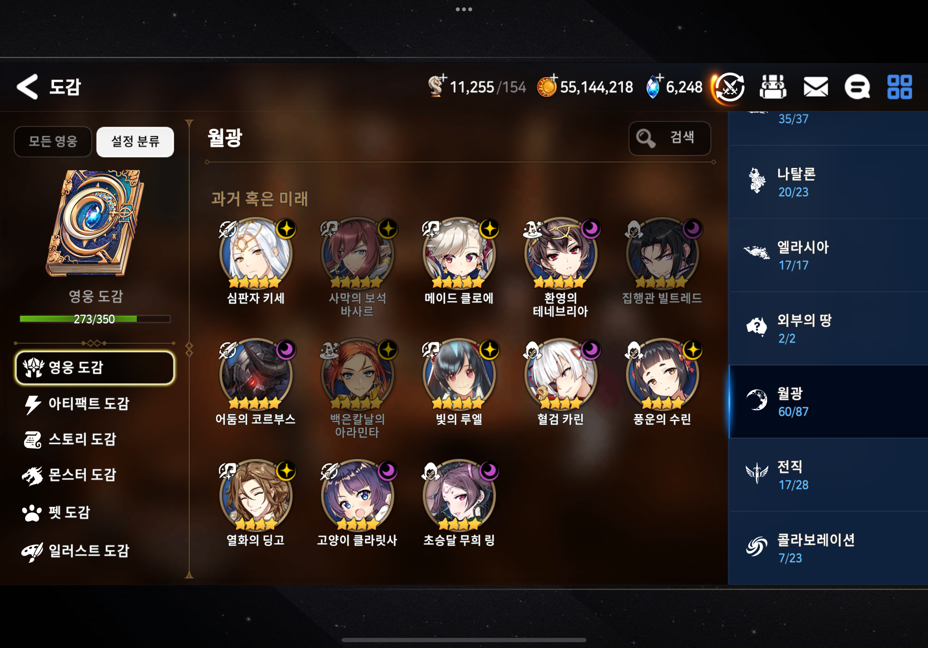Open the blue grid menu icon
Image resolution: width=928 pixels, height=648 pixels.
coord(899,87)
